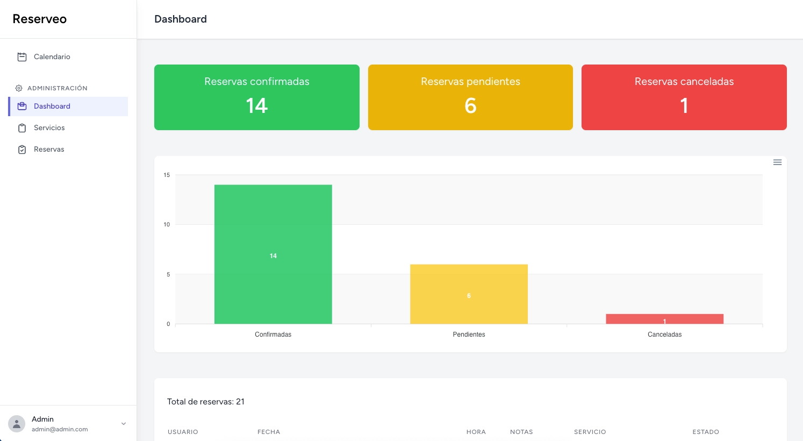Navigate to the Reservas section
This screenshot has width=803, height=441.
(49, 150)
